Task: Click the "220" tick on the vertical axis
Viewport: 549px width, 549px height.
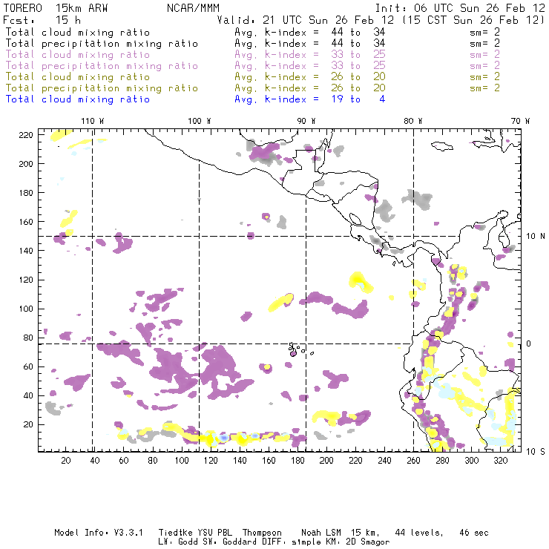Action: [26, 135]
